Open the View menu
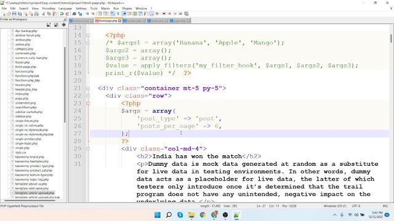 [x=35, y=9]
